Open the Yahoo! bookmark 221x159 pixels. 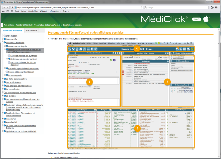pos(24,11)
